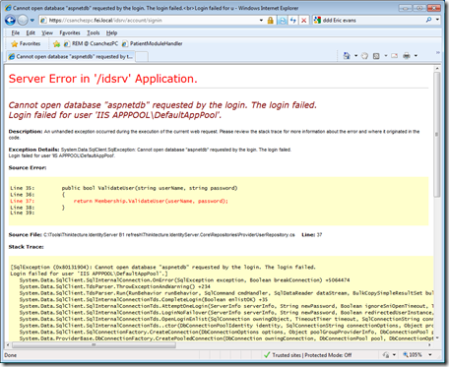Open the recent pages dropdown beside Forward
The image size is (449, 367).
32,21
